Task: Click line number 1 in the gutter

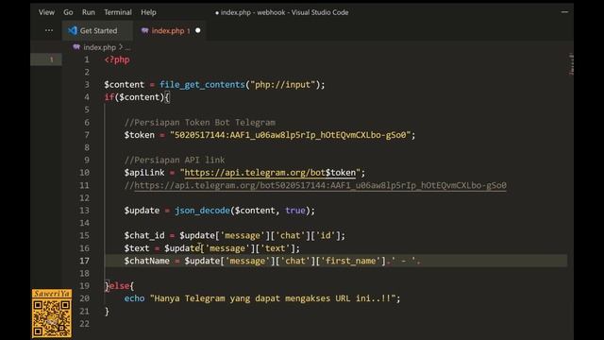Action: (87, 59)
